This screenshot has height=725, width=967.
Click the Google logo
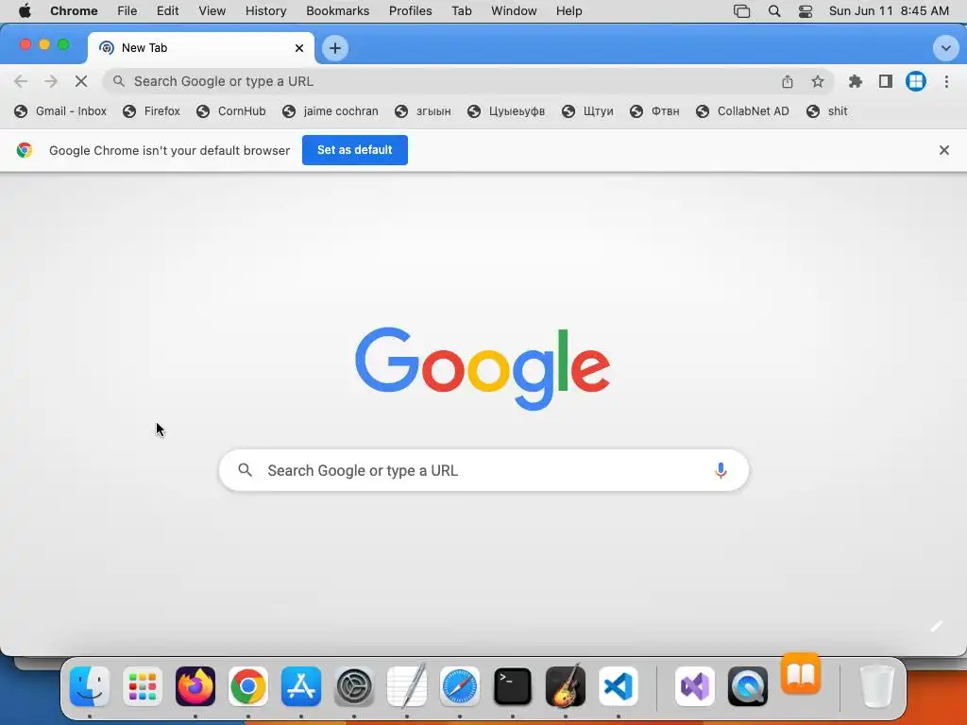click(483, 368)
